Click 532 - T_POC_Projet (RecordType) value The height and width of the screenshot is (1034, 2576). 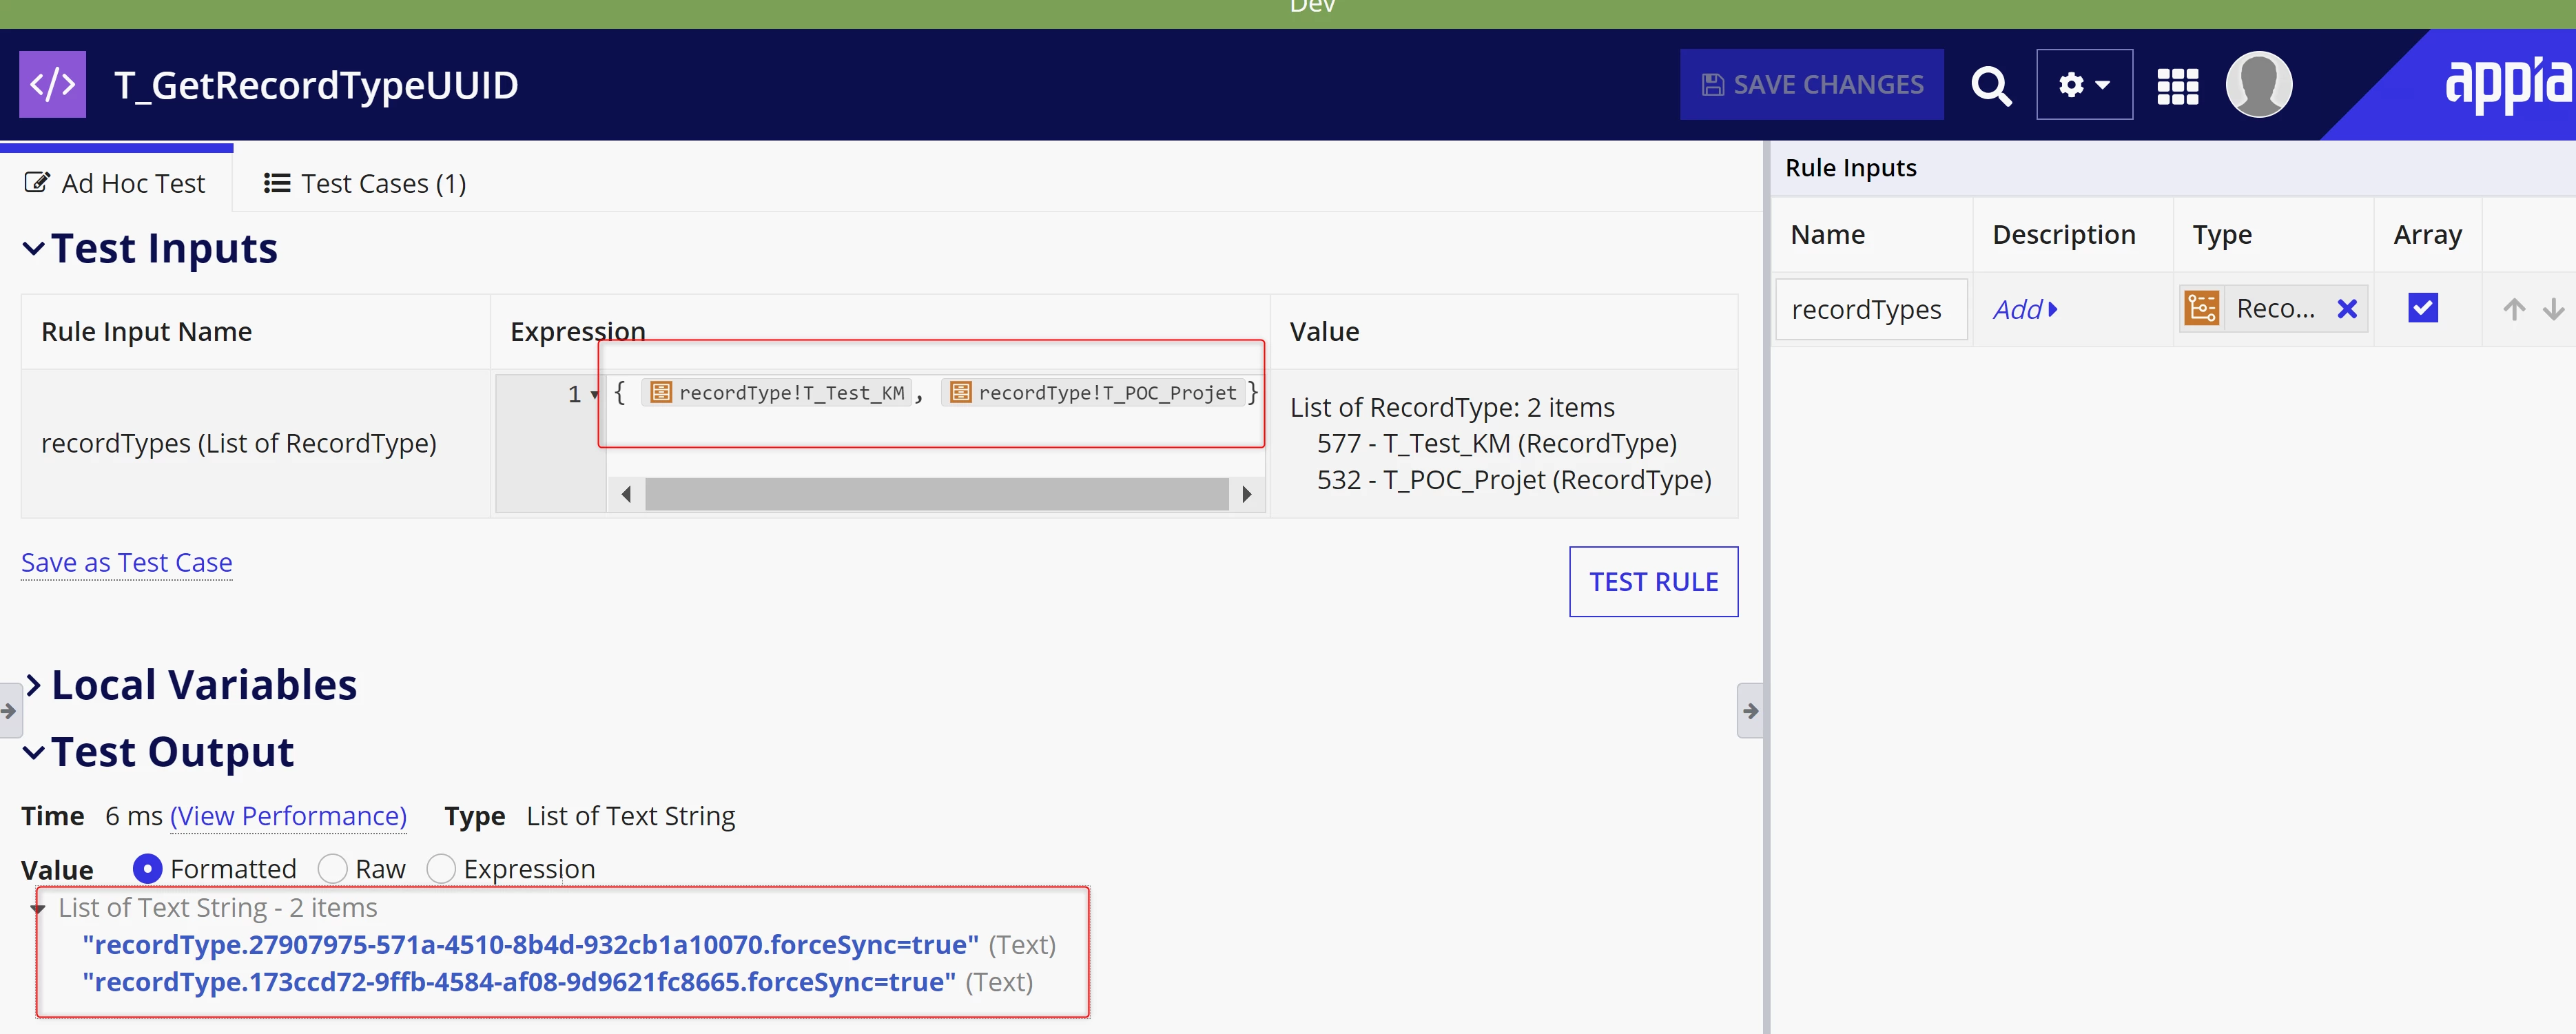pos(1514,481)
